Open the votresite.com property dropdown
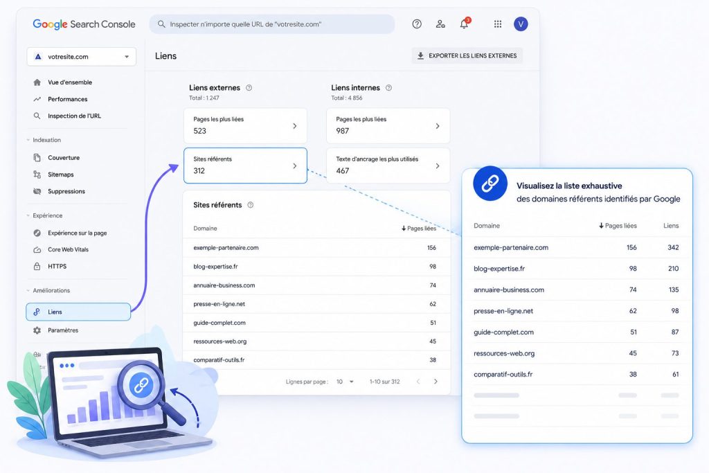This screenshot has height=473, width=709. 82,57
